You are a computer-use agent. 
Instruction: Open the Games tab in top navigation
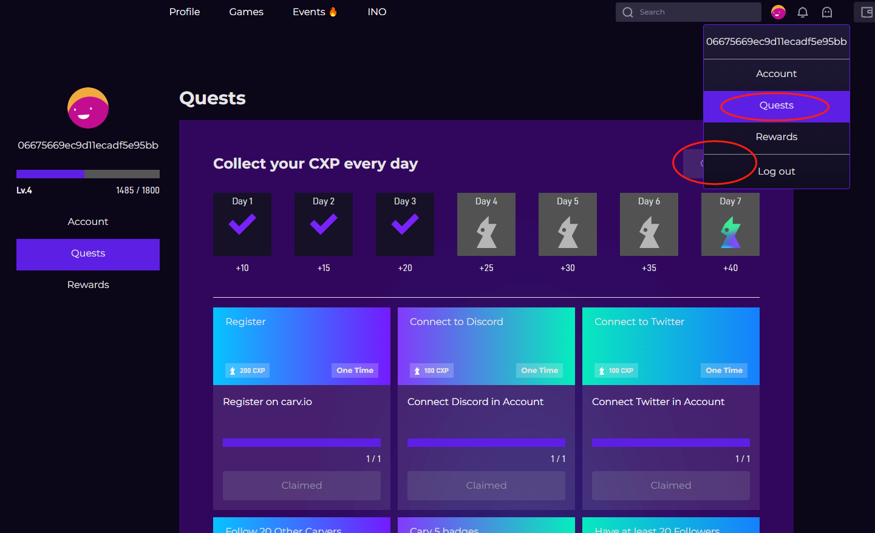pyautogui.click(x=246, y=12)
